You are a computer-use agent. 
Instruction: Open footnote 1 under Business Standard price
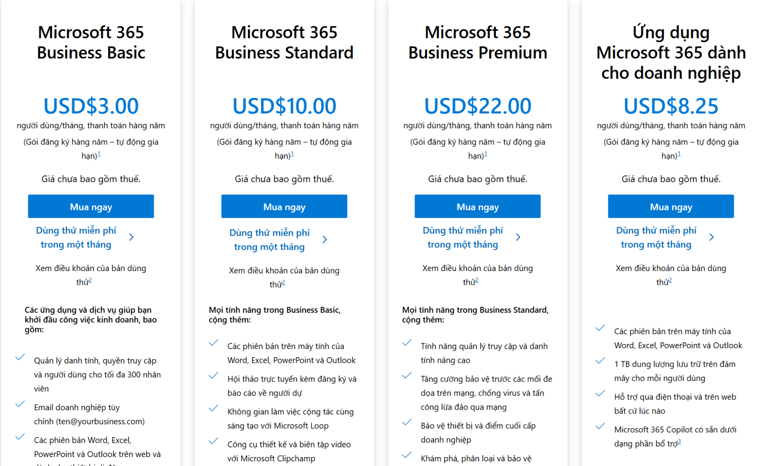tap(292, 154)
